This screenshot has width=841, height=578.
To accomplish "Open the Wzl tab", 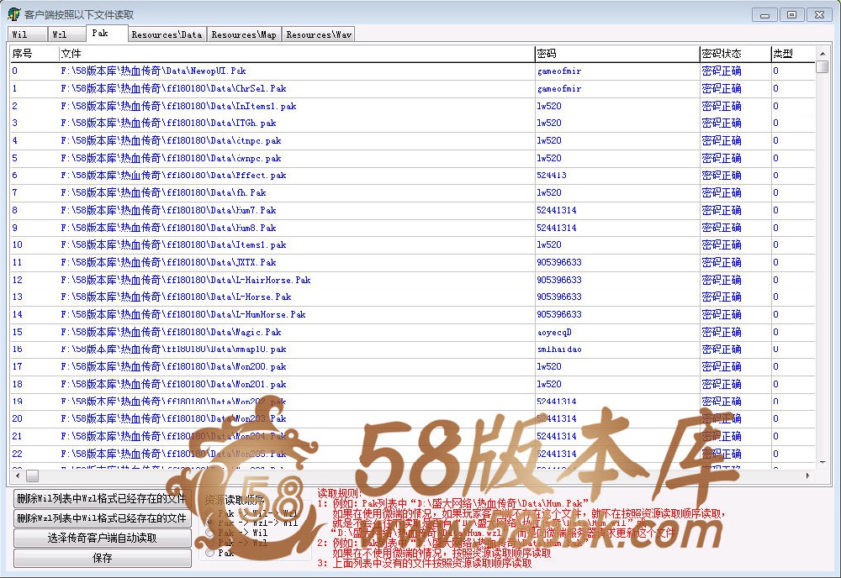I will pos(61,34).
